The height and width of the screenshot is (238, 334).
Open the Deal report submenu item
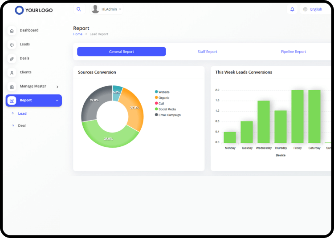click(x=22, y=126)
